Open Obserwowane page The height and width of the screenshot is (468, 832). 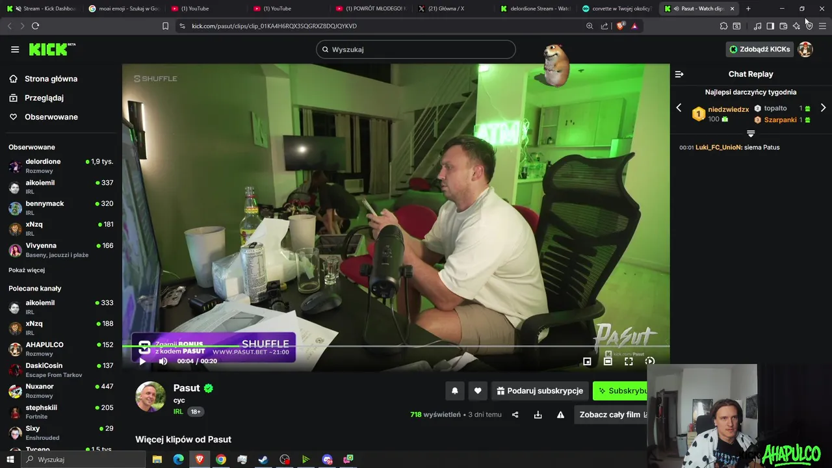pos(44,117)
